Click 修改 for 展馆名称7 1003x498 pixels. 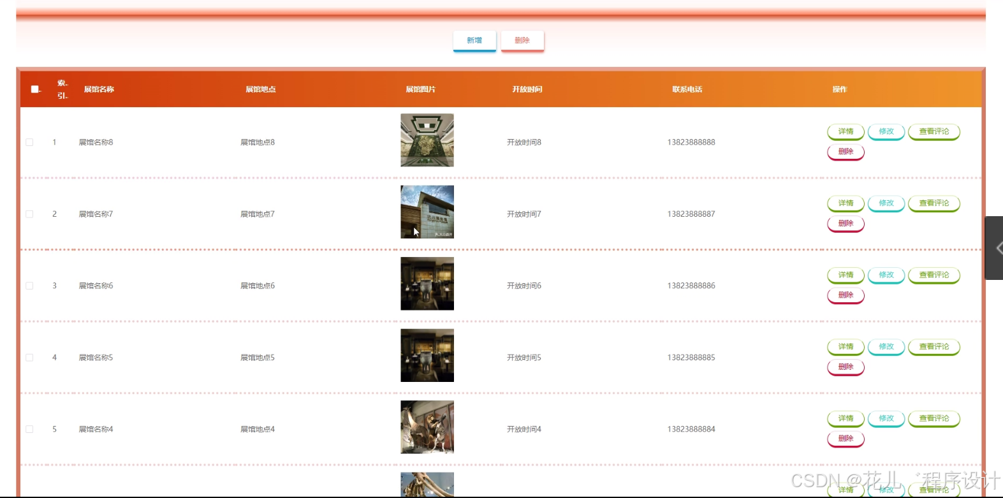pyautogui.click(x=886, y=203)
